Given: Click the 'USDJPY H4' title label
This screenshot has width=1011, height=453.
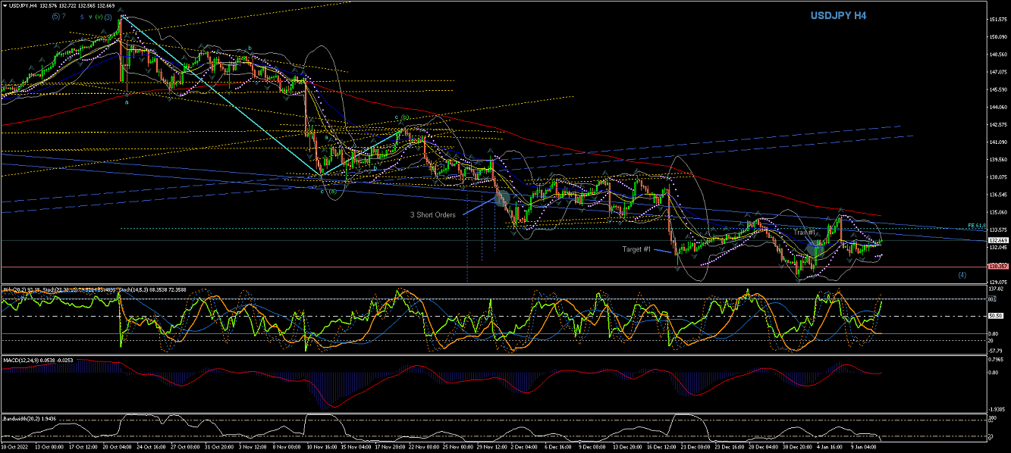Looking at the screenshot, I should pos(838,15).
